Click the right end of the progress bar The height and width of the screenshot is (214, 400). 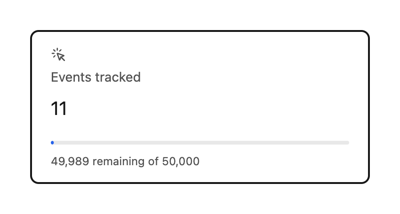coord(347,143)
